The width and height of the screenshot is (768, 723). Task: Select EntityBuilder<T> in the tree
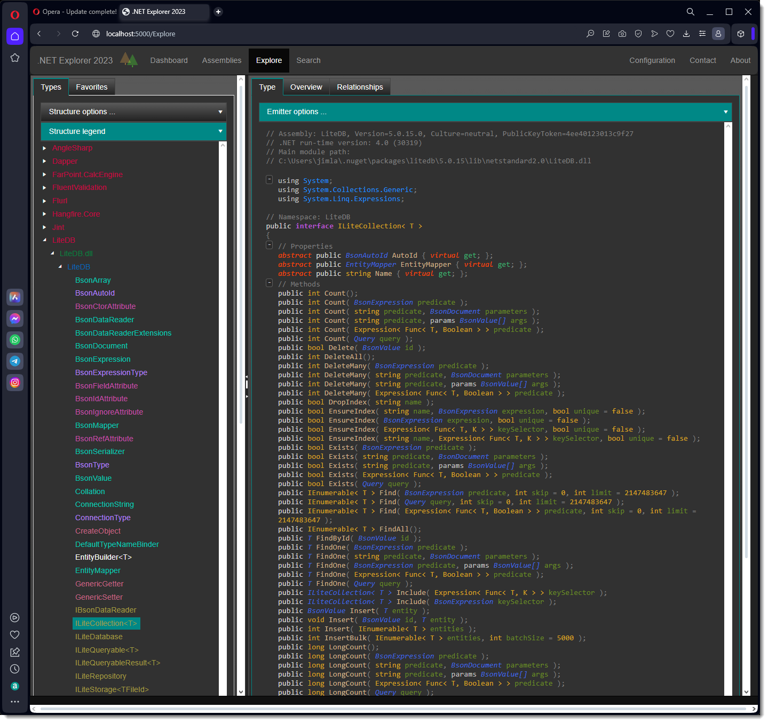103,557
